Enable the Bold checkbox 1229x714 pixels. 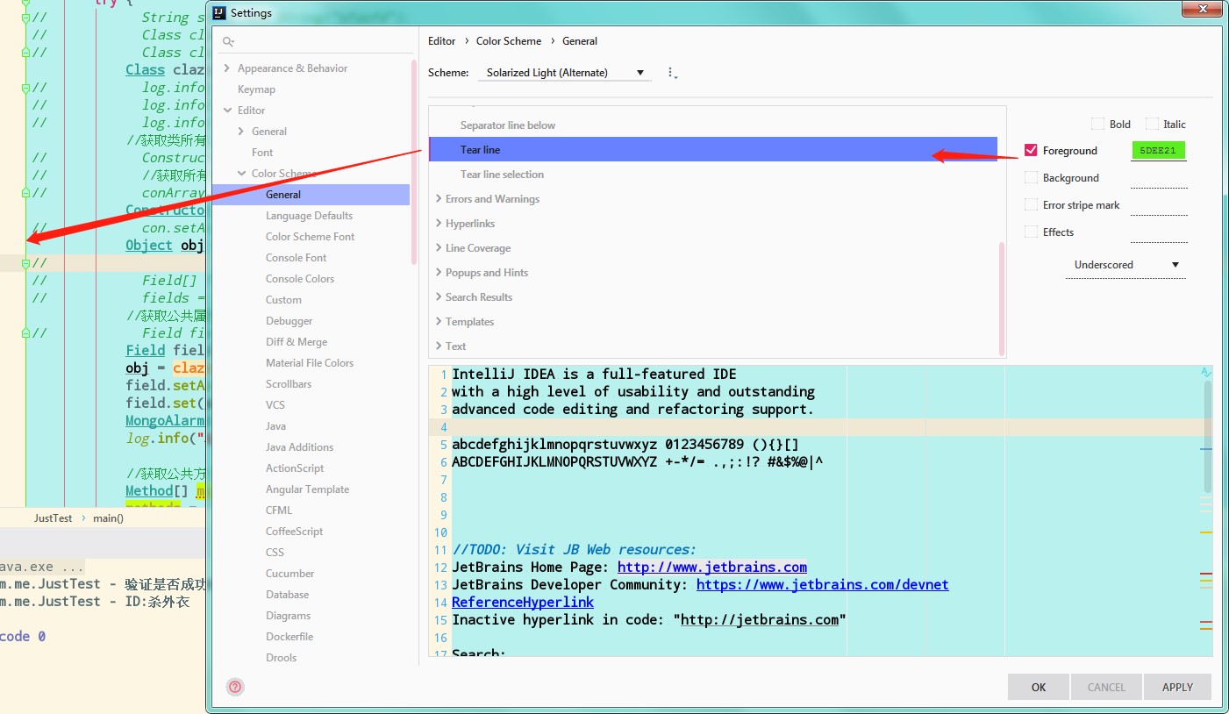pos(1097,125)
